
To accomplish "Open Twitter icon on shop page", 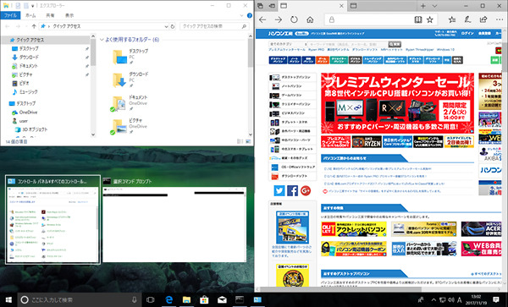I will coord(279,190).
